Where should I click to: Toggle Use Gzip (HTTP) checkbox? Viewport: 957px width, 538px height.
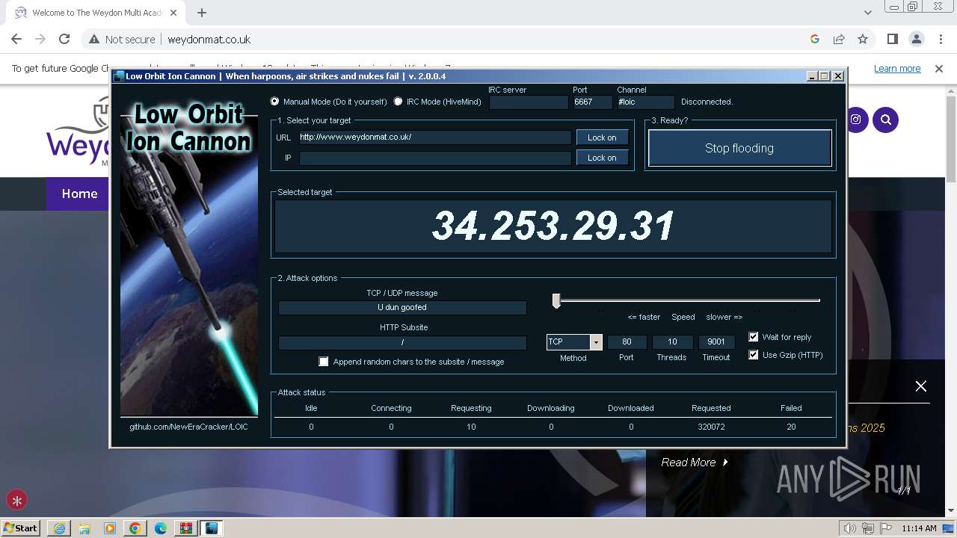coord(754,355)
